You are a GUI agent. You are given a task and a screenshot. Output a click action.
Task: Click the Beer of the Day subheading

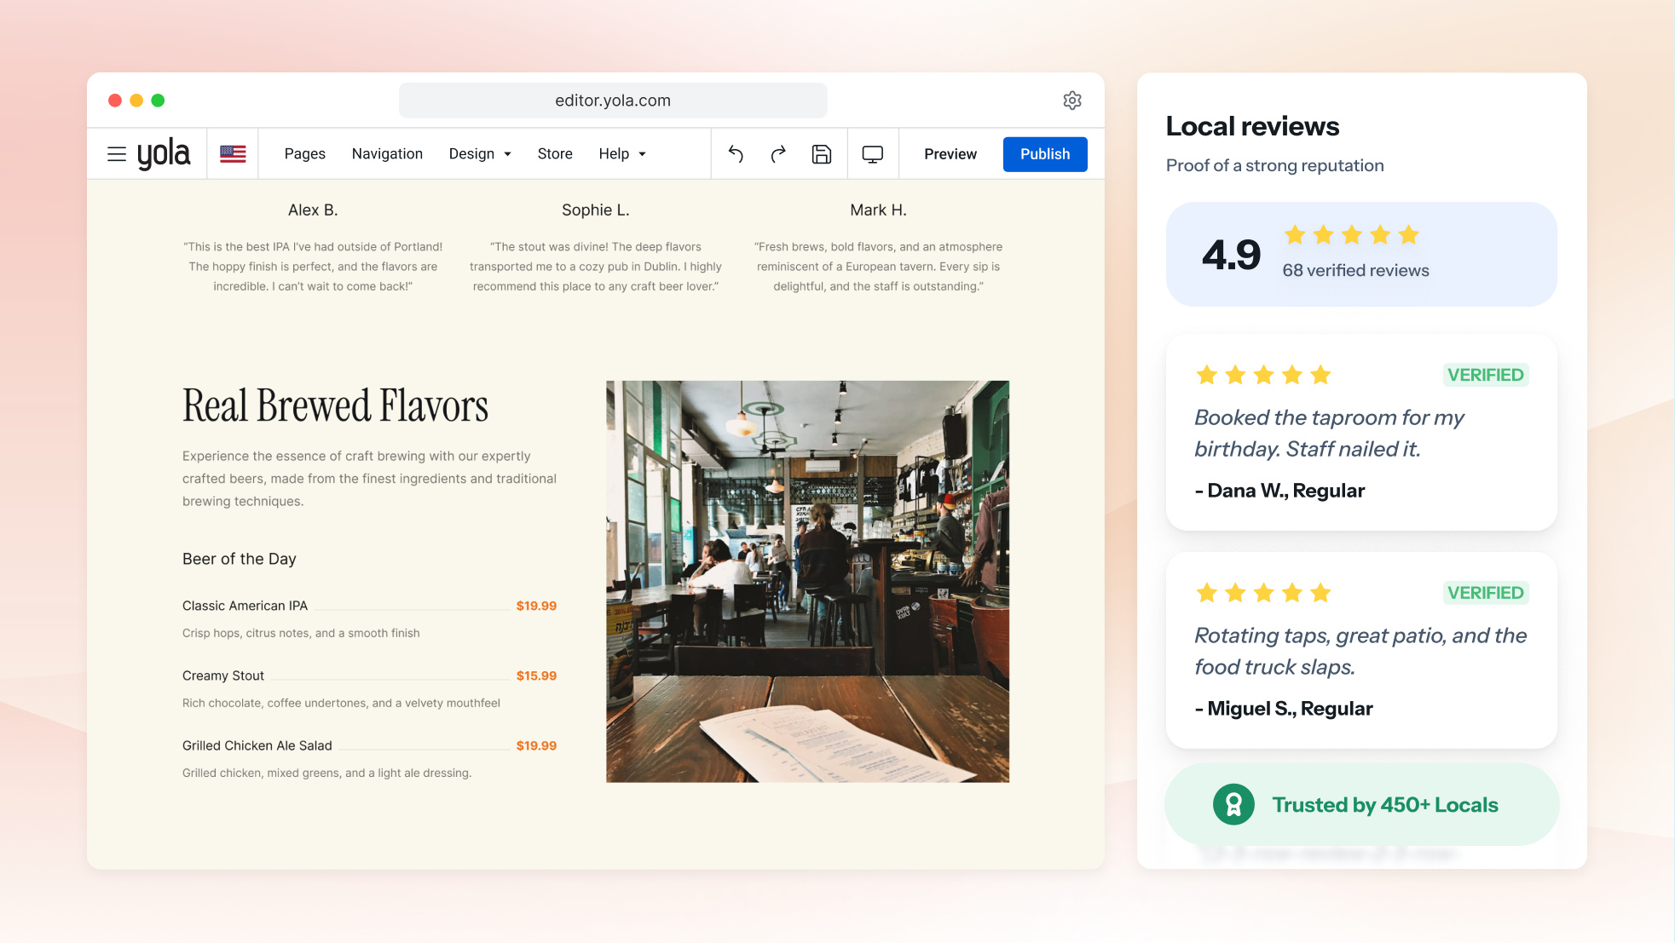[x=240, y=559]
